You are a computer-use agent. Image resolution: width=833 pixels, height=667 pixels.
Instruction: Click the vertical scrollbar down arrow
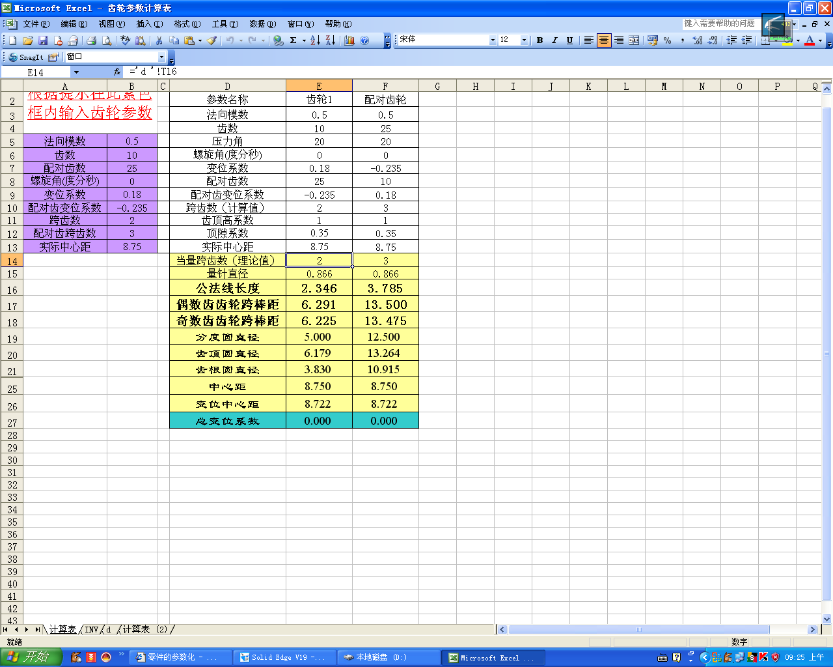point(827,619)
